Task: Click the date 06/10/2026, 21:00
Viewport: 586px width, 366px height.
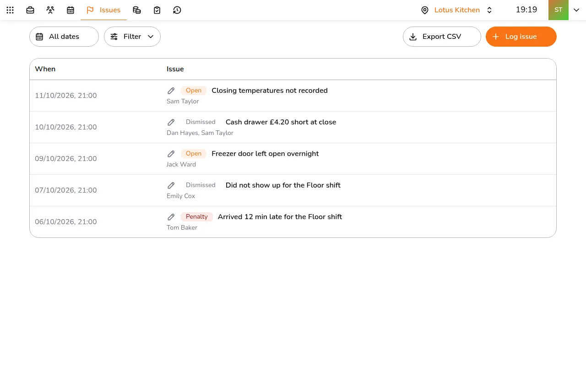Action: click(66, 222)
